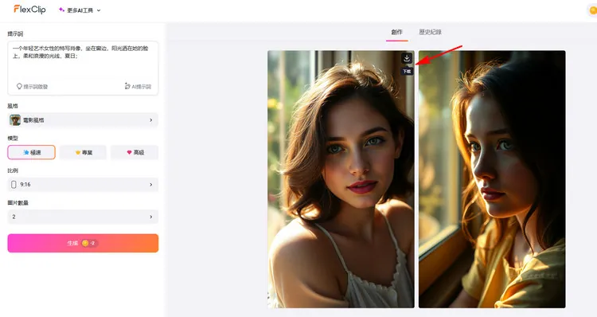
Task: Open the second portrait with yellow shirt
Action: coord(492,179)
